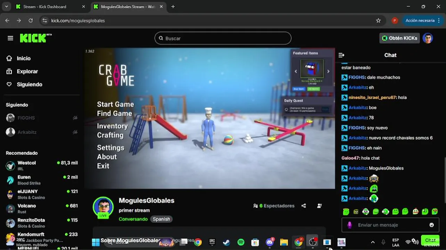Click green Chat send button
The height and width of the screenshot is (250, 446).
(x=430, y=240)
